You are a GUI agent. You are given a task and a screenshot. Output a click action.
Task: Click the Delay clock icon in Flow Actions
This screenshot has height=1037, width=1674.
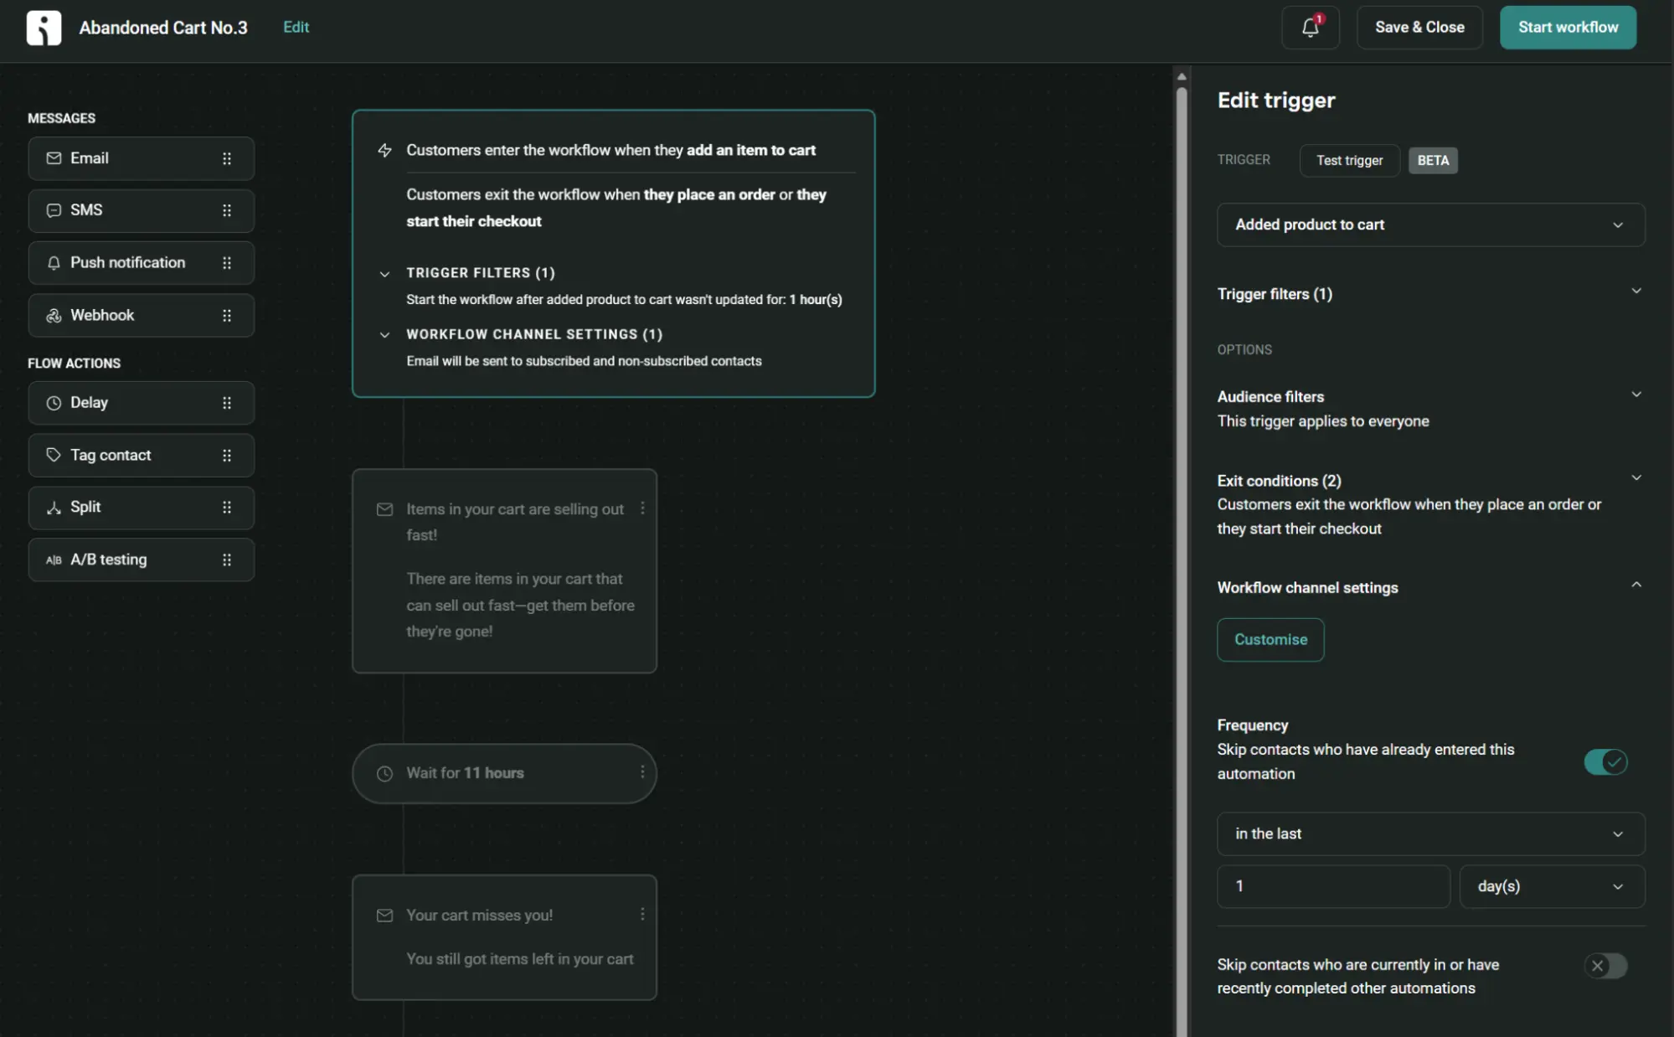click(54, 403)
